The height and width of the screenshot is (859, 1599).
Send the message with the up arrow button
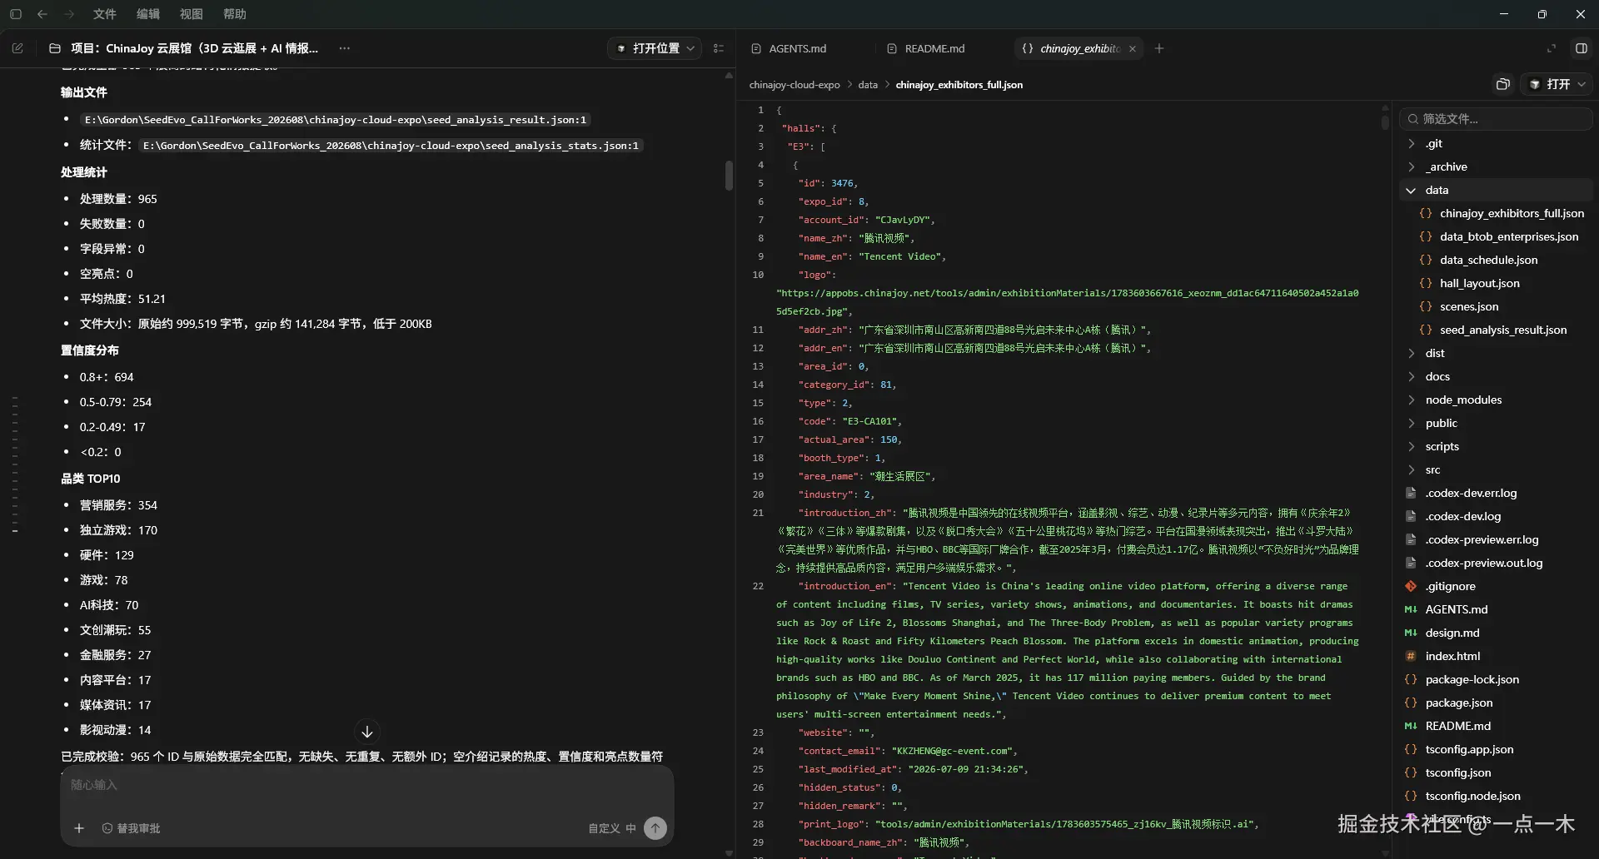(x=655, y=828)
